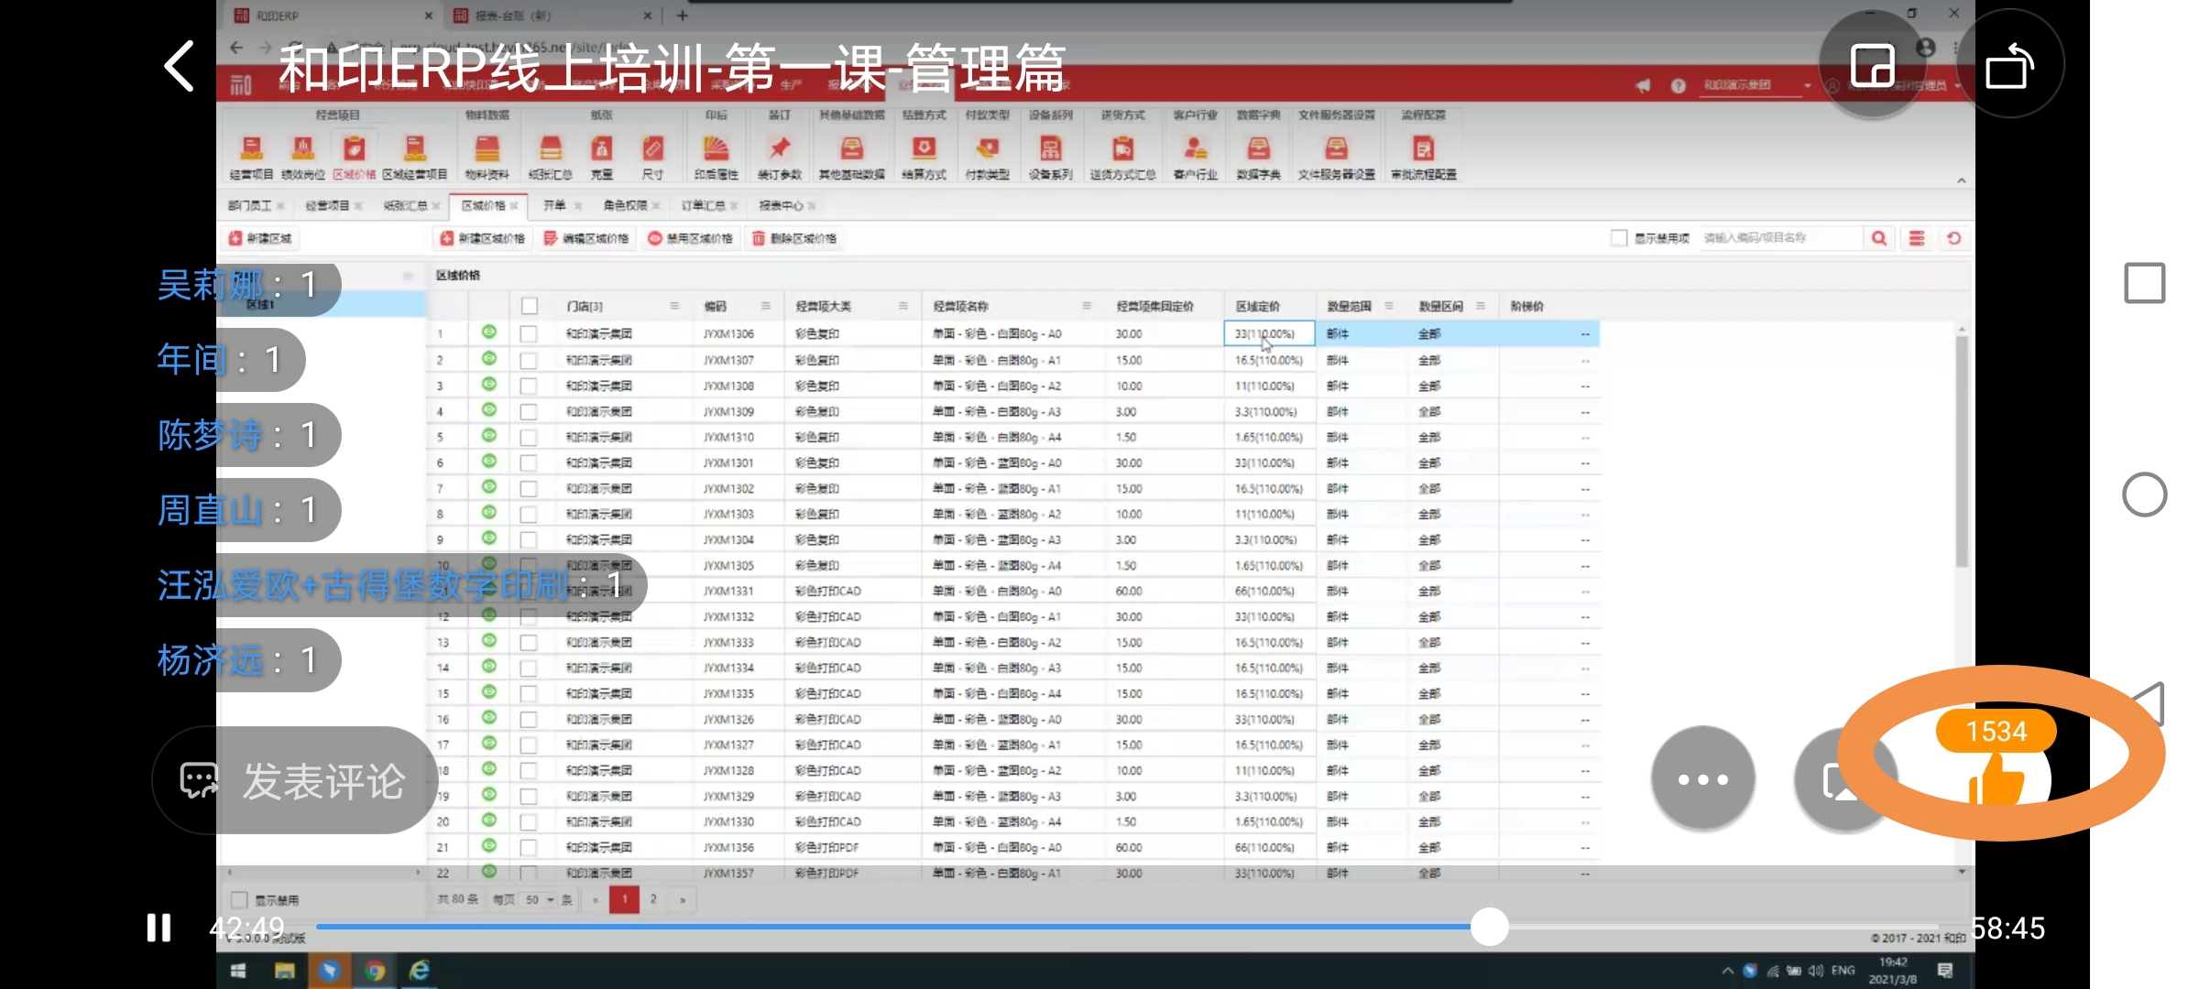Open the 数据字典 ribbon icon
Viewport: 2199px width, 989px height.
pos(1259,157)
